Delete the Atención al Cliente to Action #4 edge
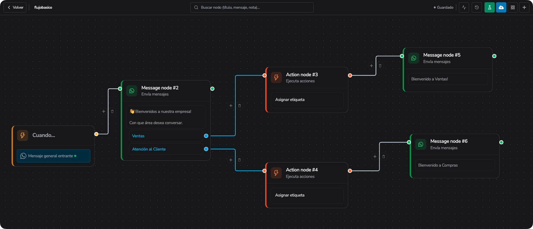 pos(240,160)
